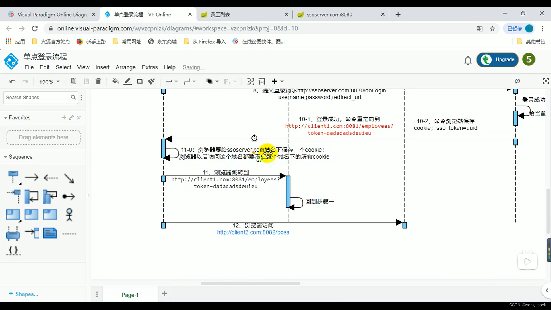Collapse the Sequence shape section
551x310 pixels.
18,157
